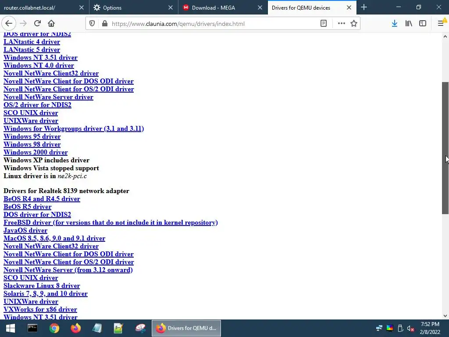Bookmark this page with the star

pos(354,24)
